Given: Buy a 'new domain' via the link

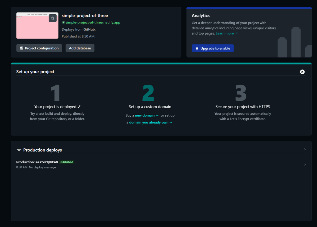Looking at the screenshot, I should 145,115.
